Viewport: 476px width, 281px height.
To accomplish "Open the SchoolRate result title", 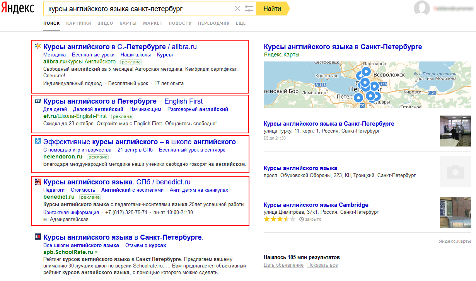I will [123, 237].
